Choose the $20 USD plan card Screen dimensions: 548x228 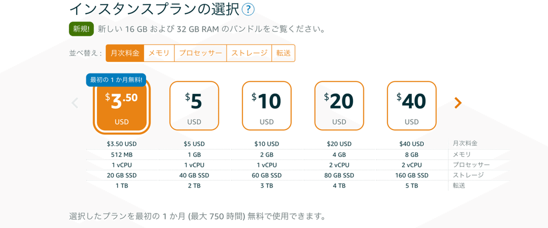click(339, 106)
